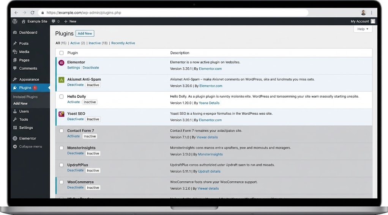
Task: Click the plugin update count badge
Action: (x=35, y=88)
